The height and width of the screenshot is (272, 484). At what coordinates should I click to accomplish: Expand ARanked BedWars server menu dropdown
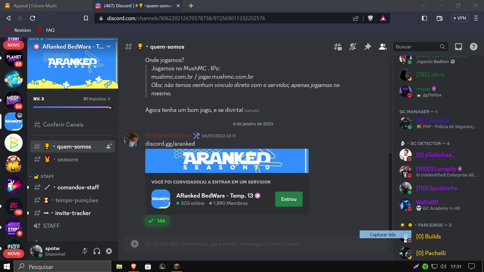click(x=109, y=47)
